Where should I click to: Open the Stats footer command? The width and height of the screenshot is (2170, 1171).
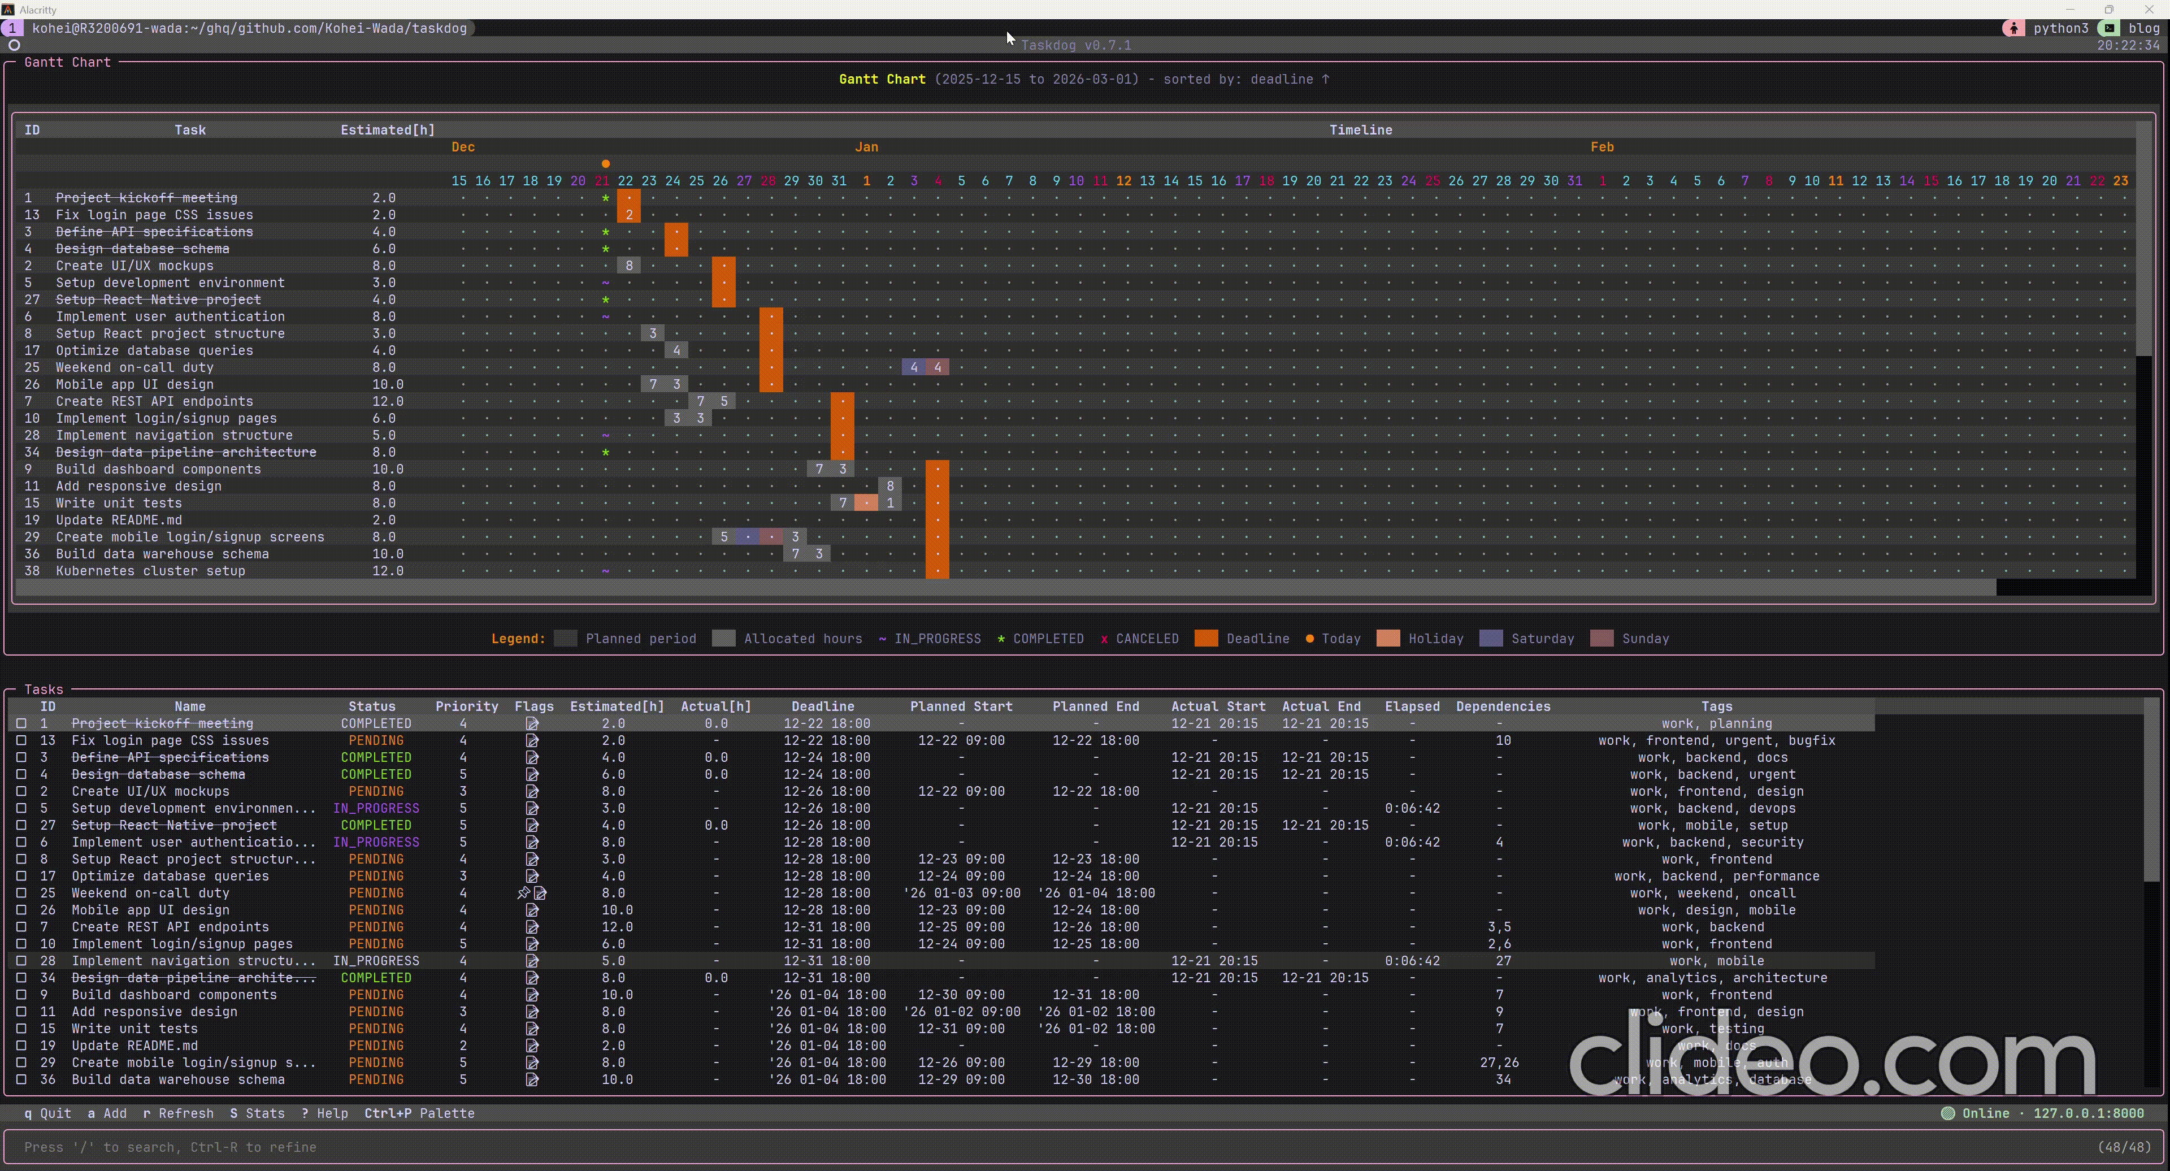pyautogui.click(x=257, y=1113)
